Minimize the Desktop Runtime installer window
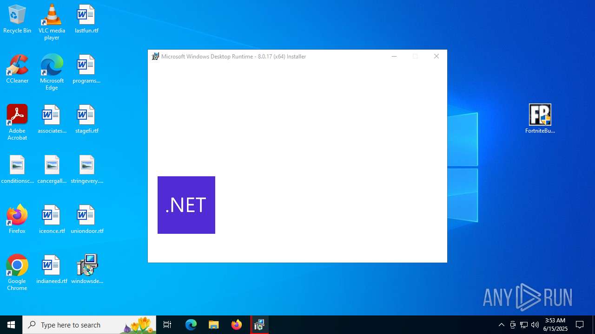The image size is (595, 334). [394, 57]
